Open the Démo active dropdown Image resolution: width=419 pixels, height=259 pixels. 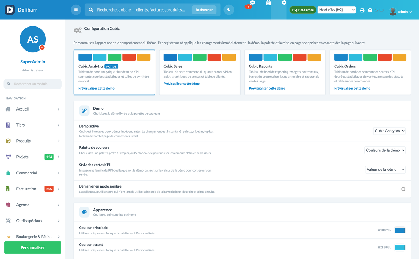click(389, 131)
